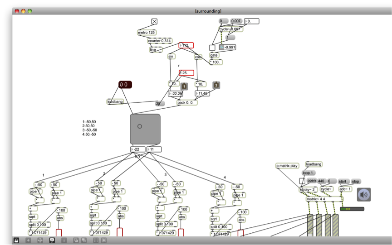The width and height of the screenshot is (392, 245).
Task: Open the inspector info icon
Action: tap(64, 240)
